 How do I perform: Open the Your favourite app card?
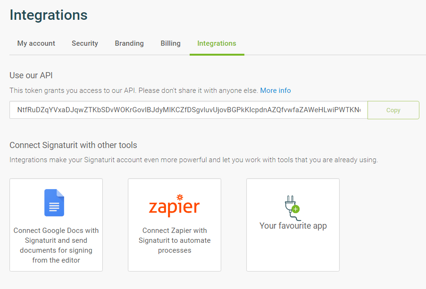(x=293, y=225)
